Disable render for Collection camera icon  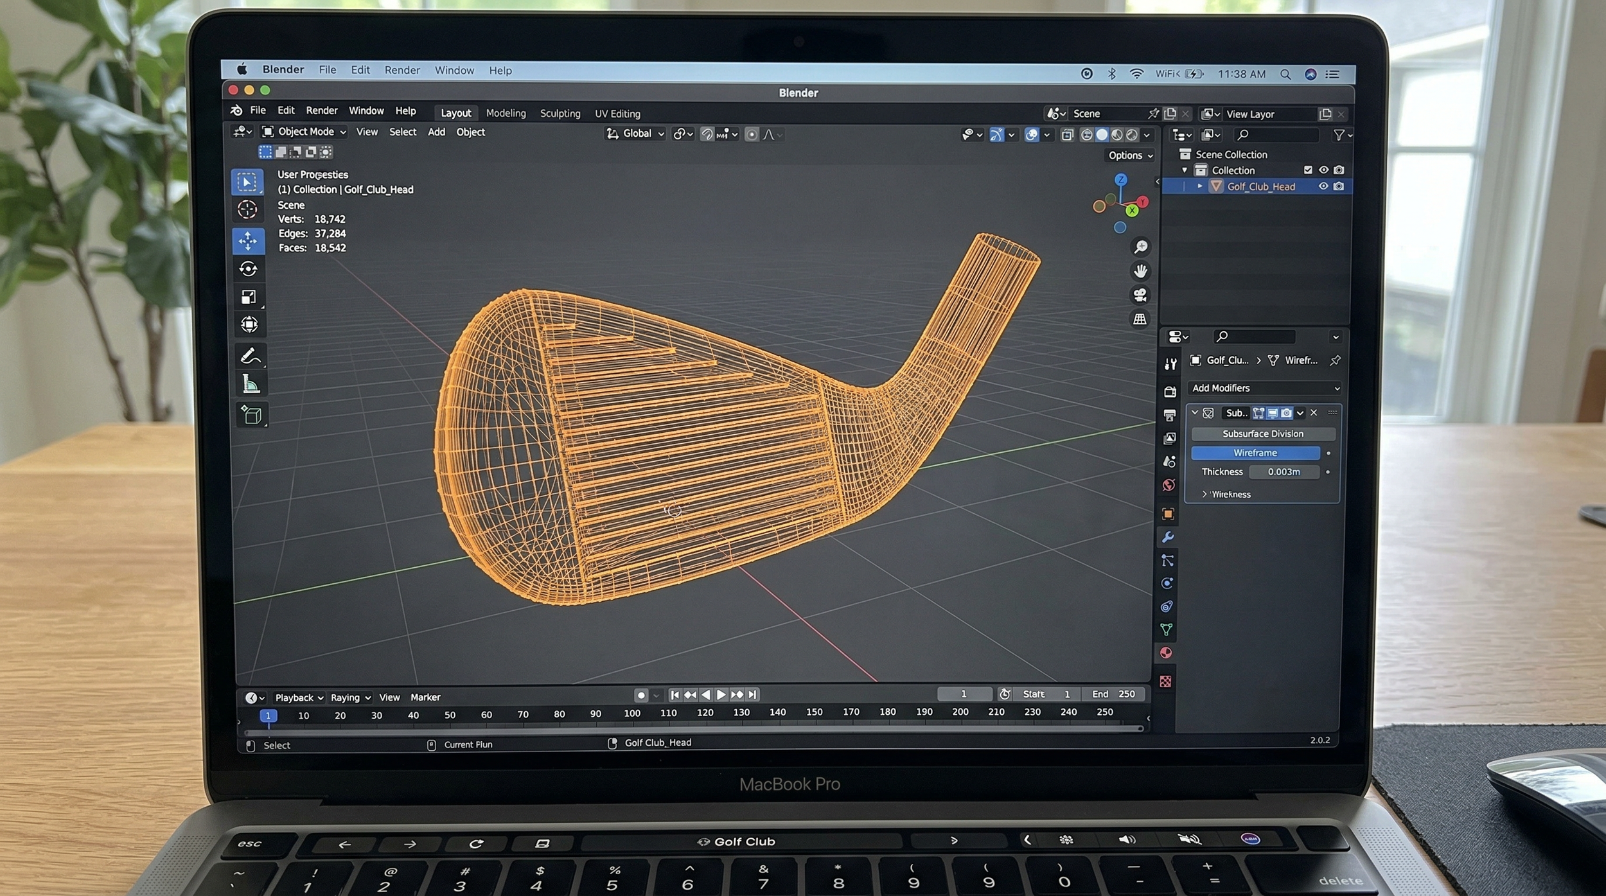1339,170
